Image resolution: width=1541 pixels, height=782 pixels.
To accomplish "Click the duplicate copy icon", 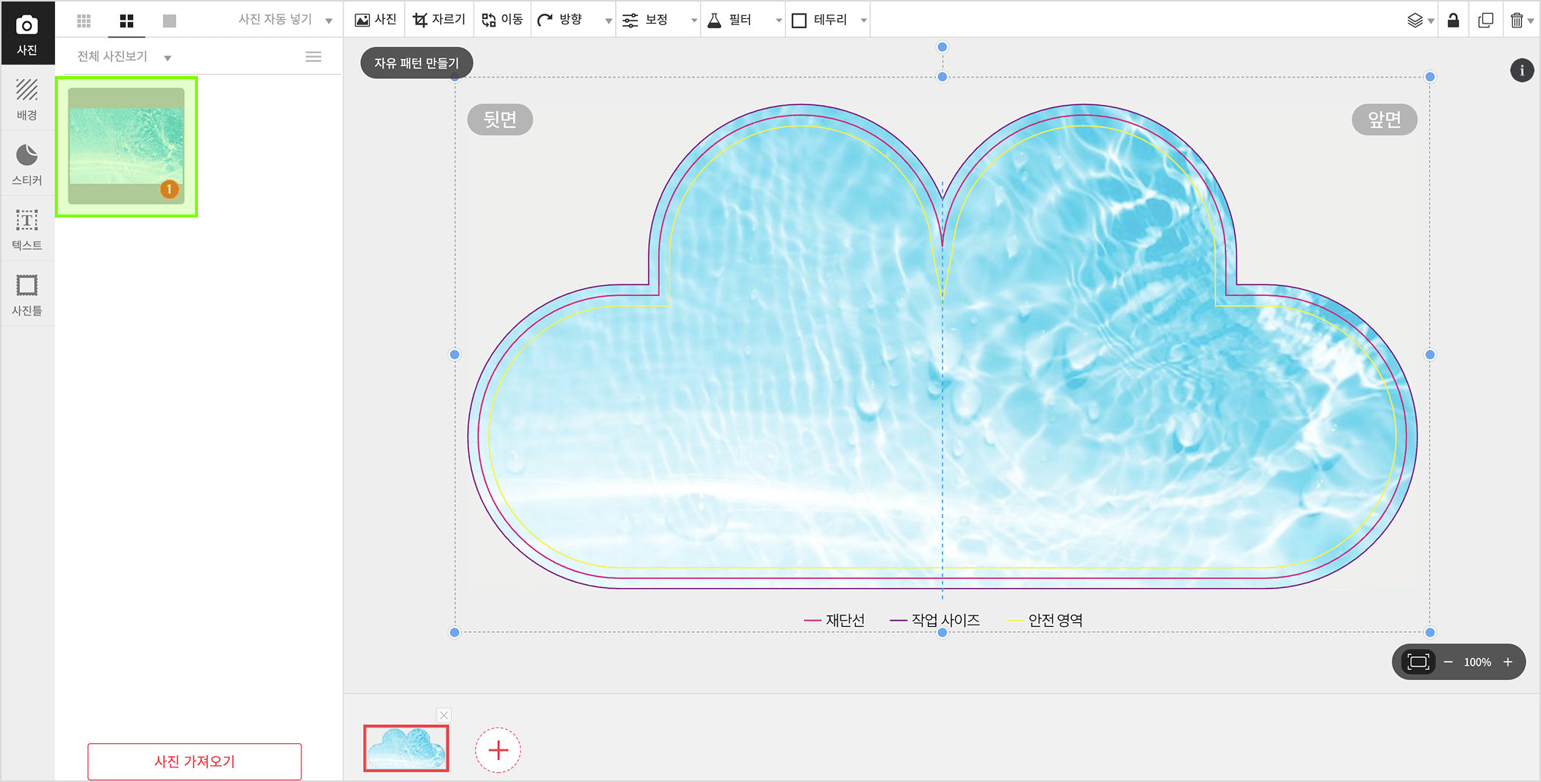I will tap(1485, 20).
